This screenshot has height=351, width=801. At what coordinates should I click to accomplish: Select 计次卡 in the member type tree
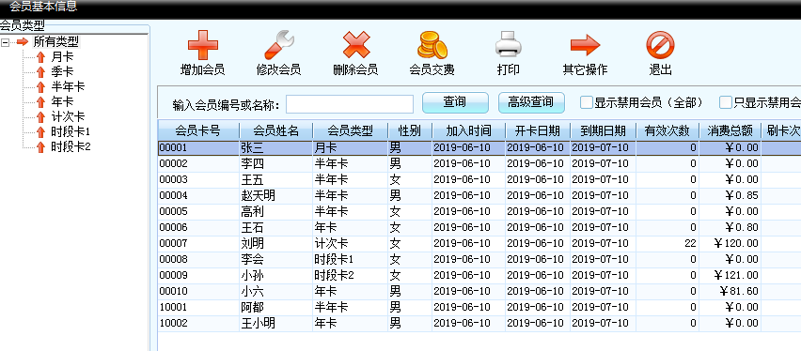[68, 116]
